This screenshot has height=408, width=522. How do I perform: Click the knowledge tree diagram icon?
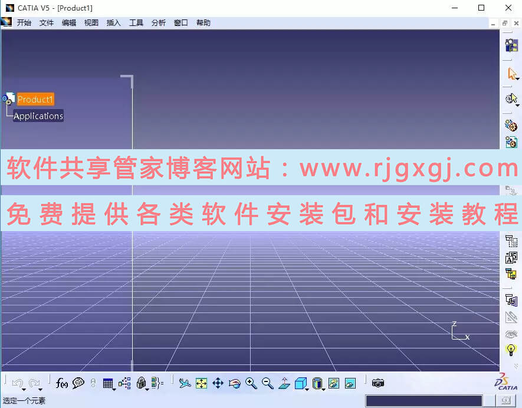(124, 383)
